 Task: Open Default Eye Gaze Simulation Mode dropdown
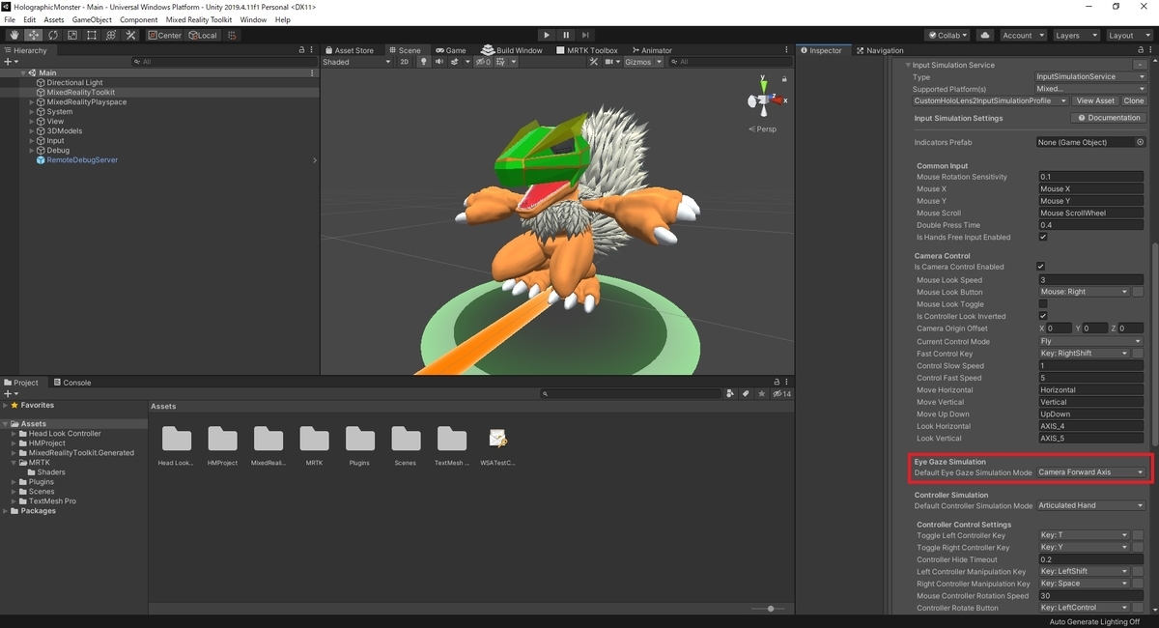1091,472
